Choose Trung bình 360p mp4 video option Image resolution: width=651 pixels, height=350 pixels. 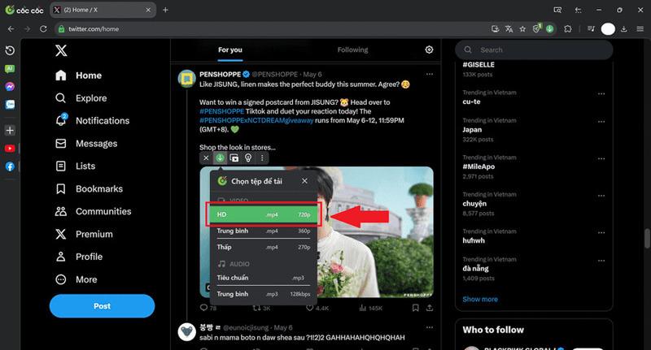(x=264, y=231)
